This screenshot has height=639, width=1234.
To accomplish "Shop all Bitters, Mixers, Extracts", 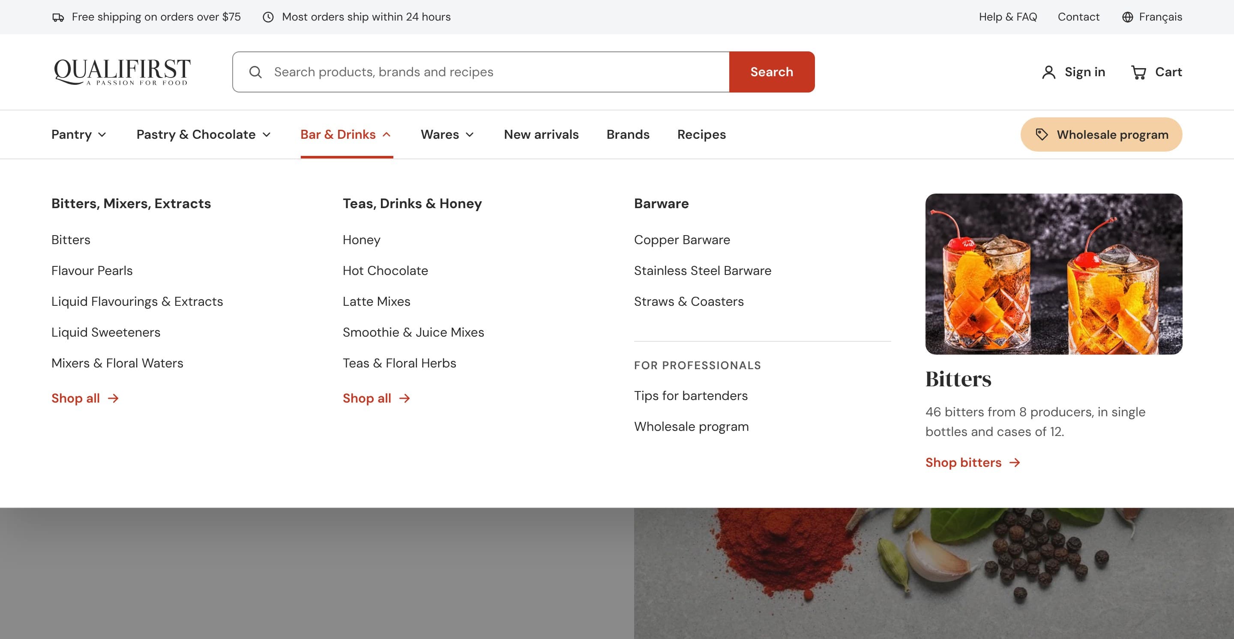I will [x=85, y=398].
